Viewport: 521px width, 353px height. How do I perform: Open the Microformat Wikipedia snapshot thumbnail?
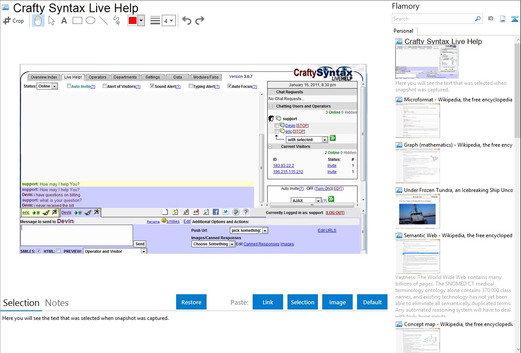point(417,121)
